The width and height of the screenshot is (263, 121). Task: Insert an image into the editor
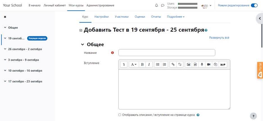(x=189, y=64)
